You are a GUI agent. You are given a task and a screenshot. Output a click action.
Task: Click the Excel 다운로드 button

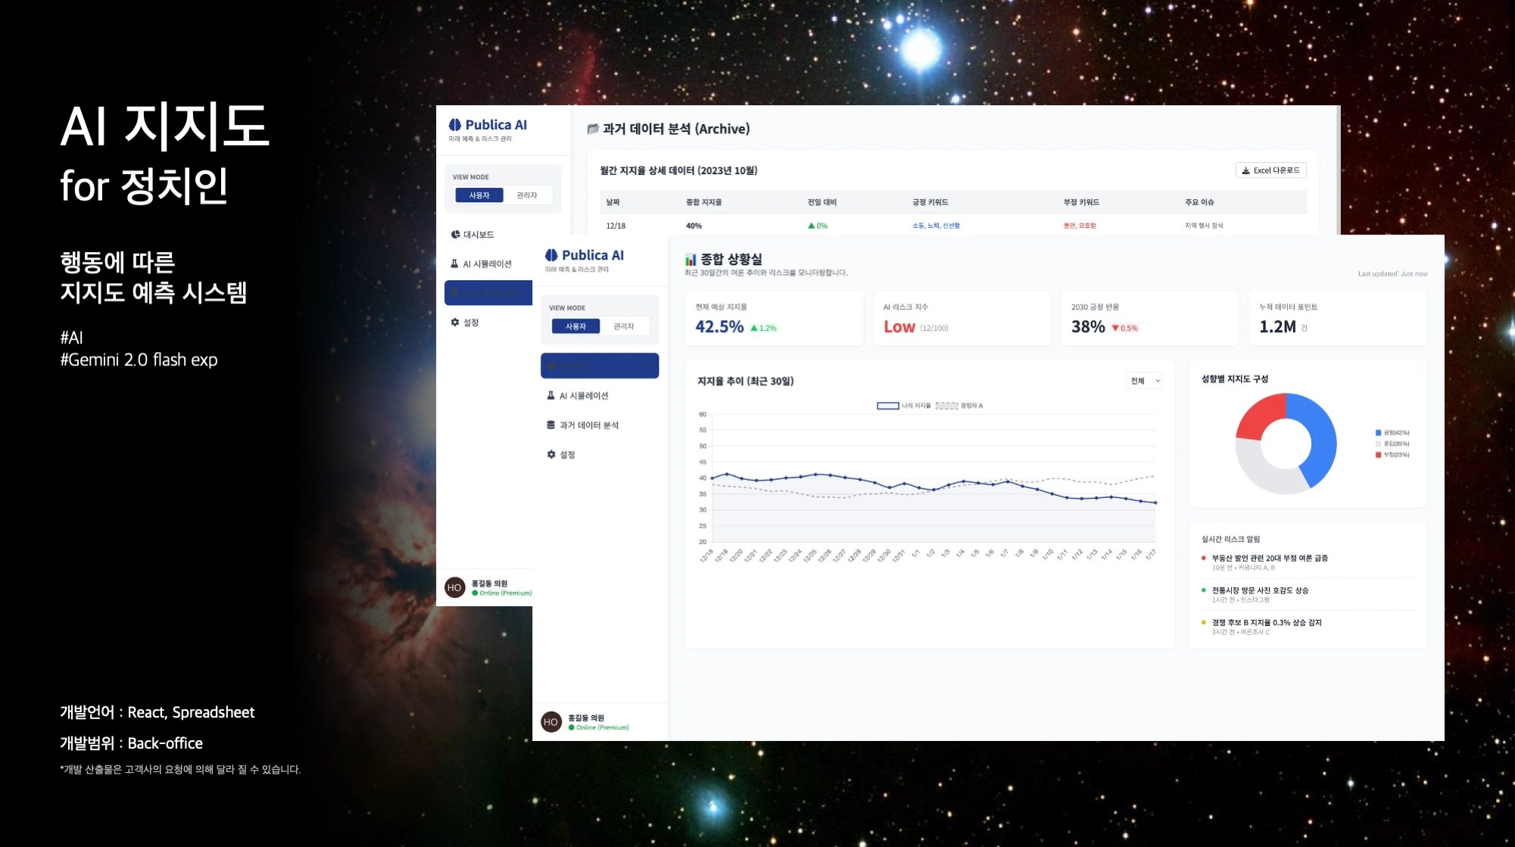[1270, 171]
